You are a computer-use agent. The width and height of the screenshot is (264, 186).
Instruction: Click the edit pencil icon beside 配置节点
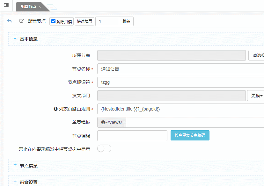(22, 21)
